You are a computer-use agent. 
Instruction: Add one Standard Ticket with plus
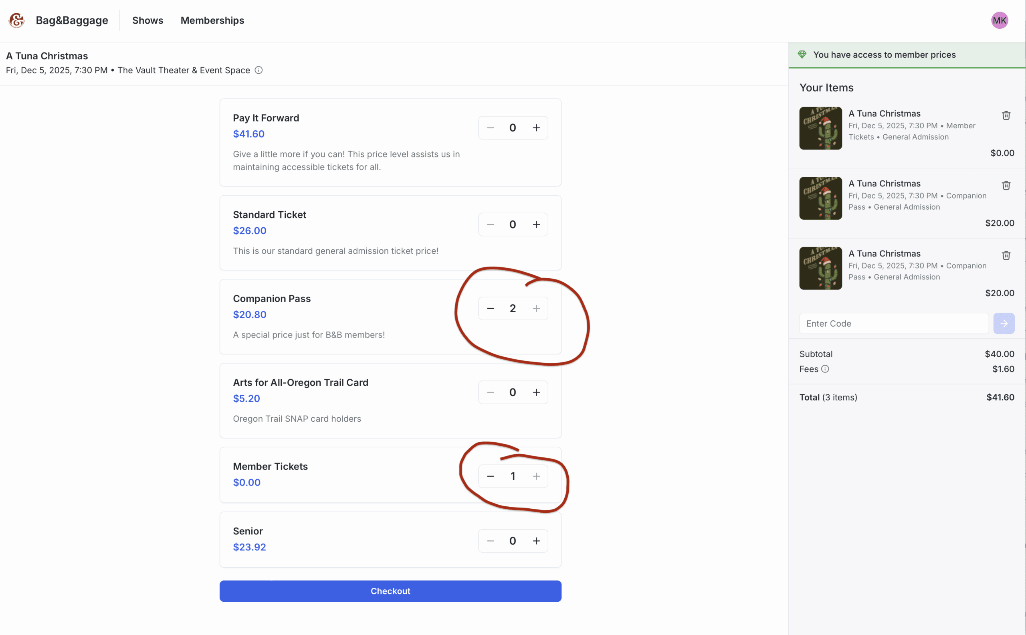pyautogui.click(x=536, y=224)
